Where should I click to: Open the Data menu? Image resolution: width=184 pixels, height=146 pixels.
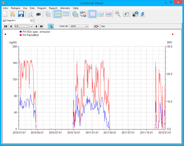click(x=32, y=8)
